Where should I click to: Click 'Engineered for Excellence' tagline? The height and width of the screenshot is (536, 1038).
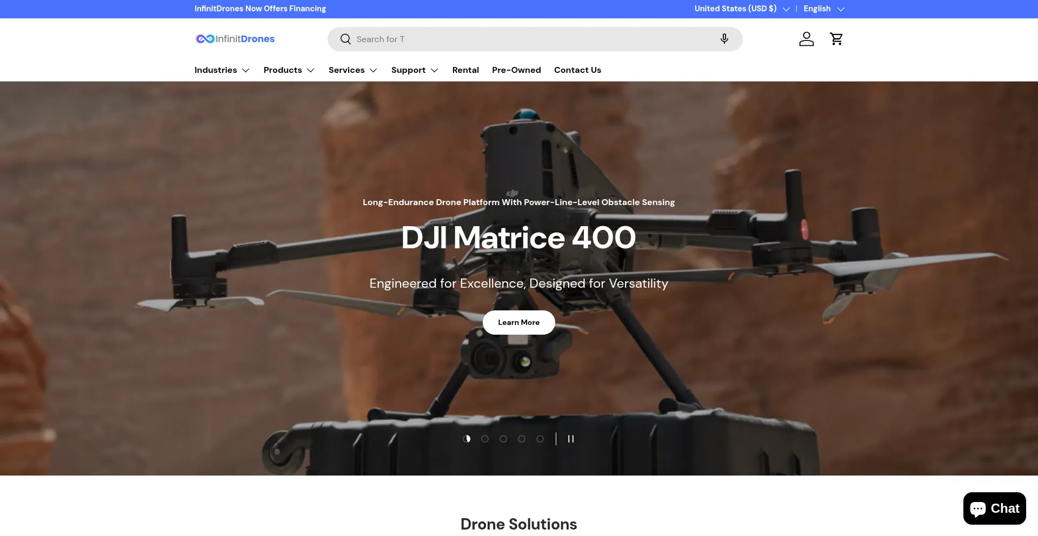pyautogui.click(x=519, y=283)
